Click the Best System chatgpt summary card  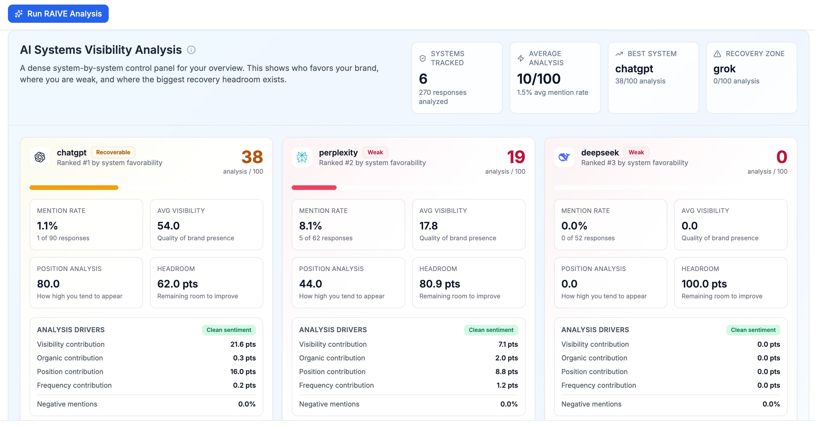[x=653, y=77]
